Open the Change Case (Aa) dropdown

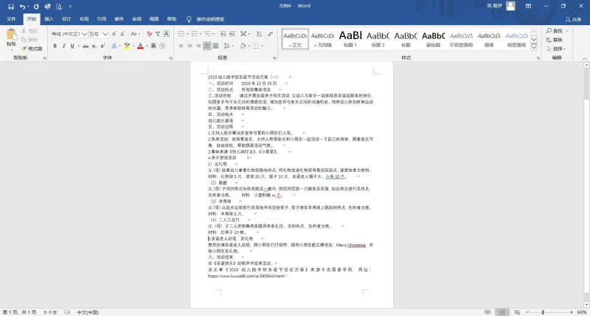[136, 34]
